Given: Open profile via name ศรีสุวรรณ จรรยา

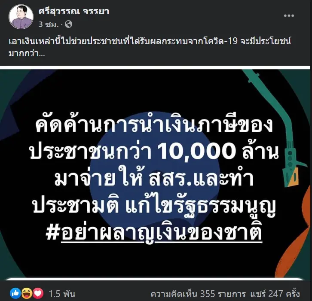Looking at the screenshot, I should click(x=74, y=11).
